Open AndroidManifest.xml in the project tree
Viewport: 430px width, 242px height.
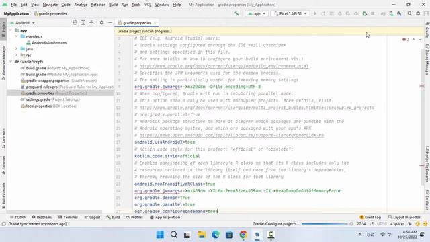pos(46,42)
